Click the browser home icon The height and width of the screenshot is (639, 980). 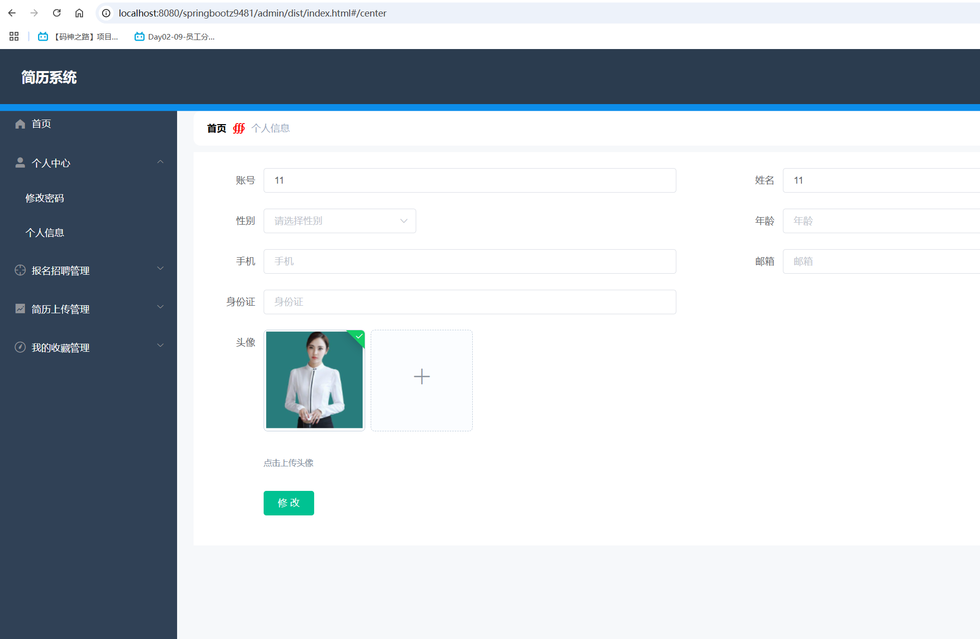click(x=79, y=13)
